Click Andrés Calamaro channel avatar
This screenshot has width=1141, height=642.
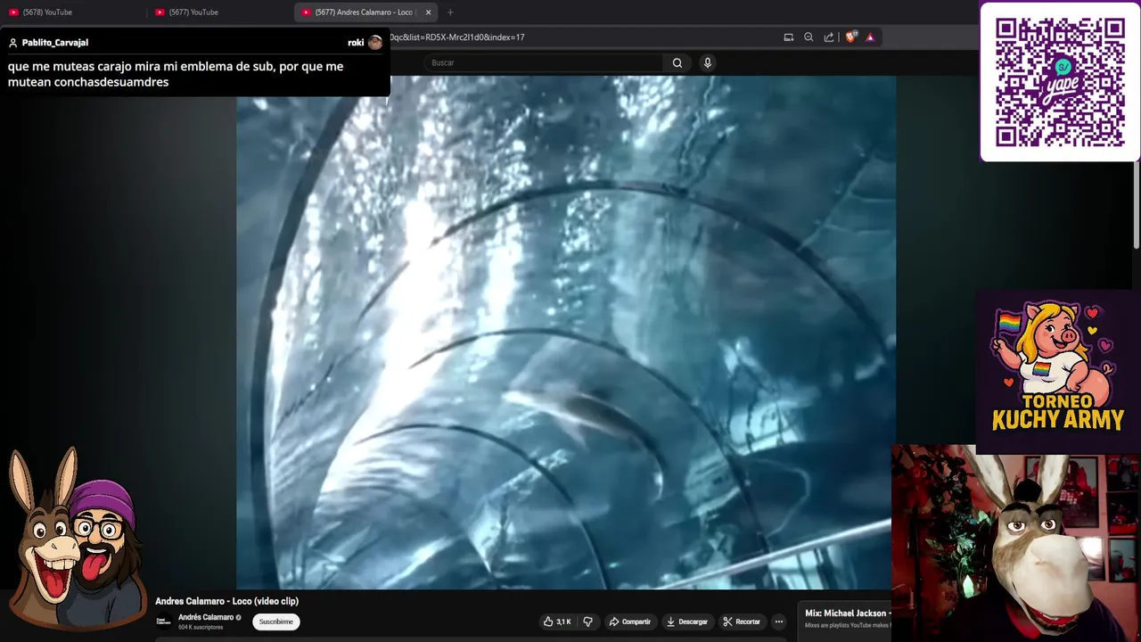coord(163,621)
